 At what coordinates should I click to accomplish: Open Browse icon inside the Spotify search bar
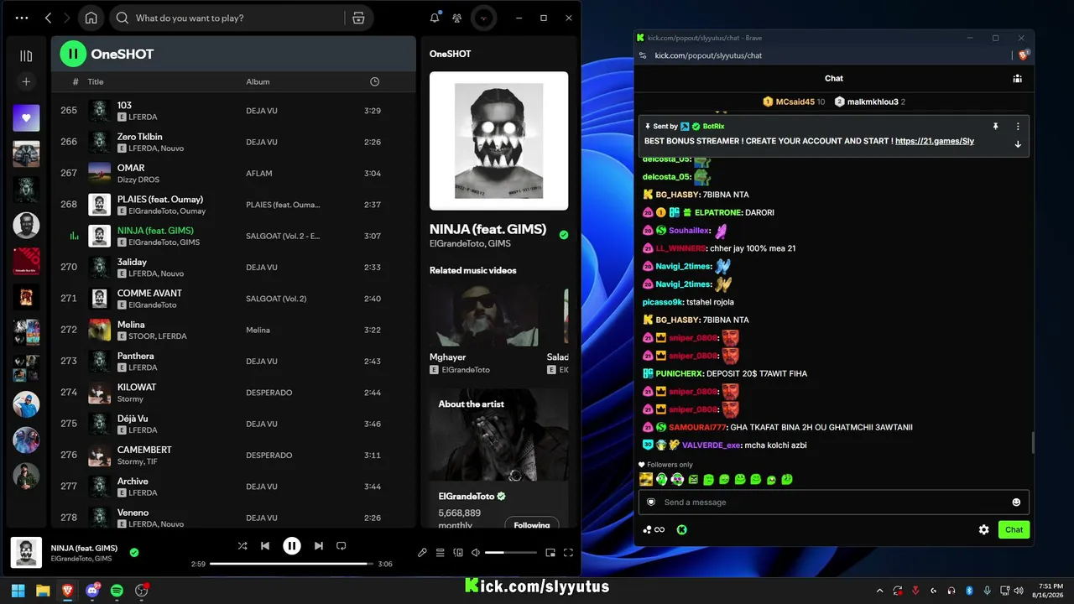[358, 18]
